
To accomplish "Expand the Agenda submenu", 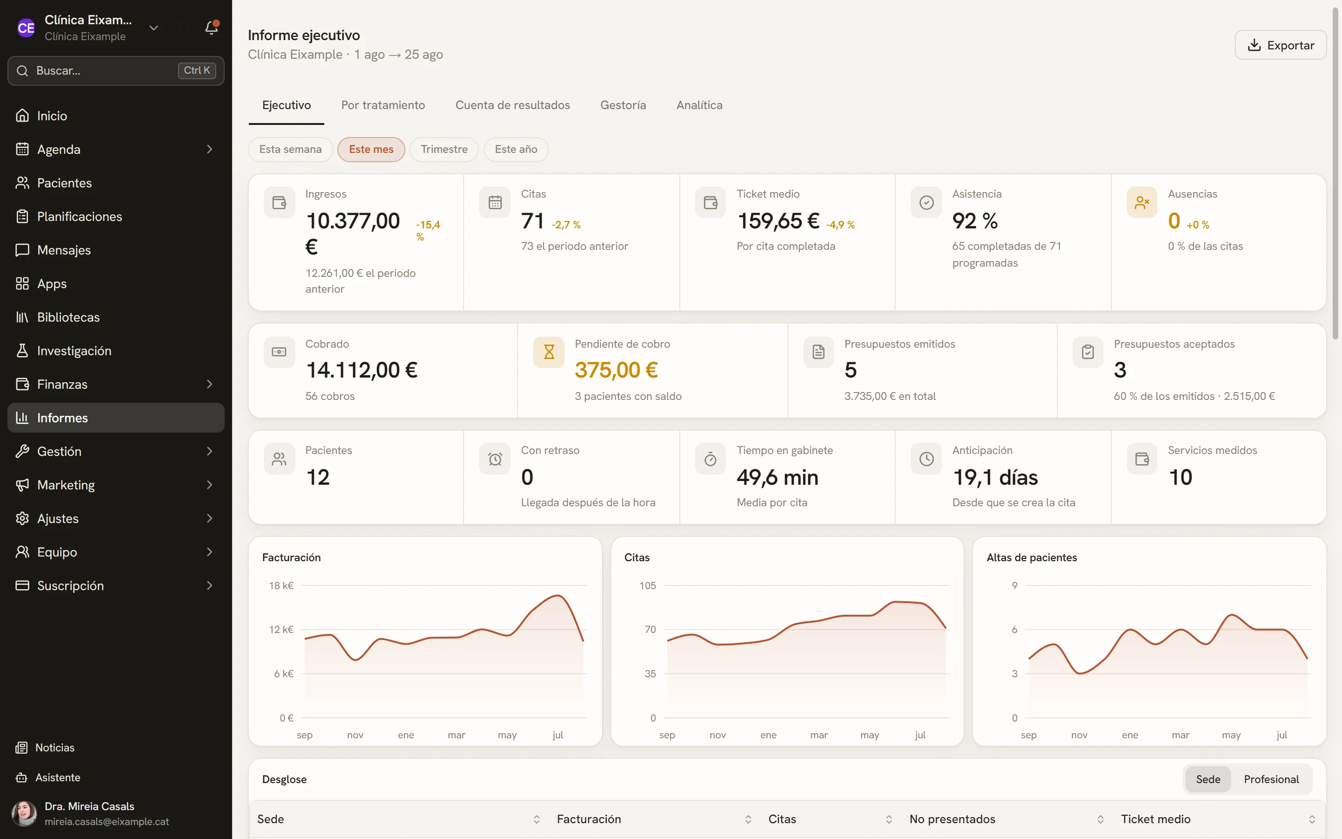I will pyautogui.click(x=209, y=149).
